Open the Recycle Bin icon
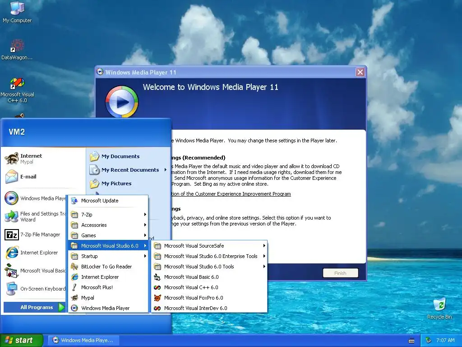Screen dimensions: 462x347 [439, 305]
